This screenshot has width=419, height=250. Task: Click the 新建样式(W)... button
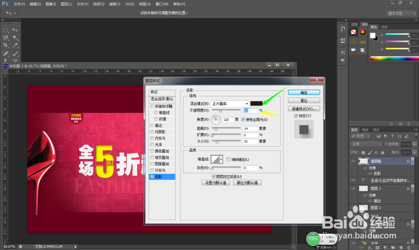[304, 109]
